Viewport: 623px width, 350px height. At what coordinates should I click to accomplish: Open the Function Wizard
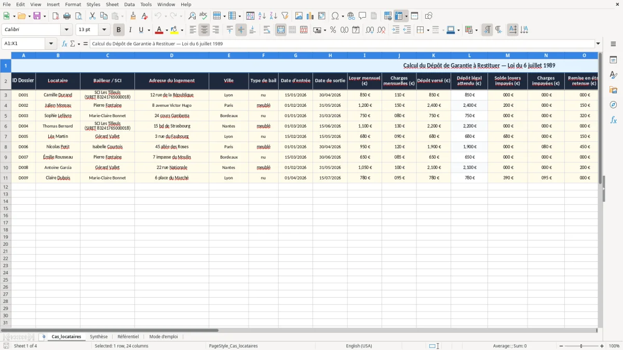(64, 44)
